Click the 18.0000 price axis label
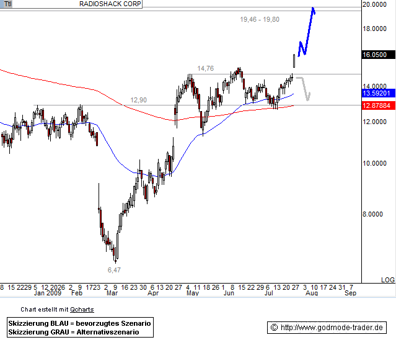The height and width of the screenshot is (345, 396). [x=374, y=29]
